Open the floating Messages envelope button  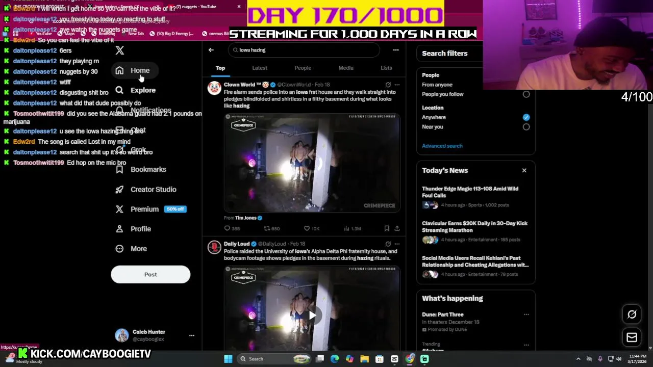632,337
